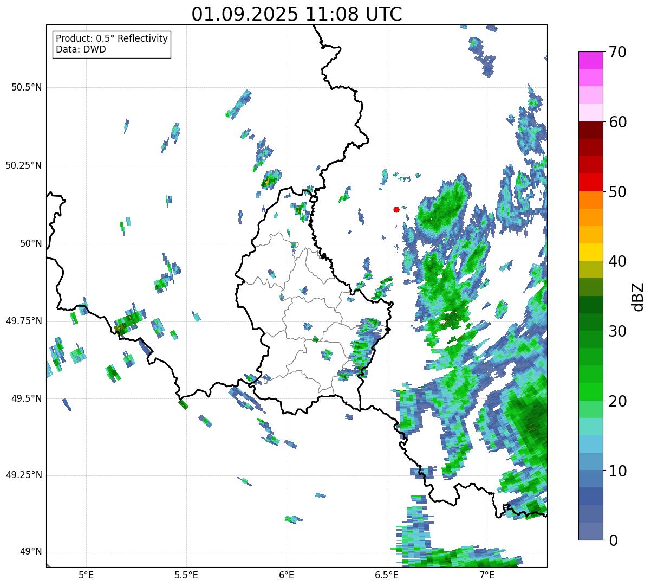Click the bright red colorbar swatch above 50
Viewport: 651px width, 586px height.
[x=590, y=182]
